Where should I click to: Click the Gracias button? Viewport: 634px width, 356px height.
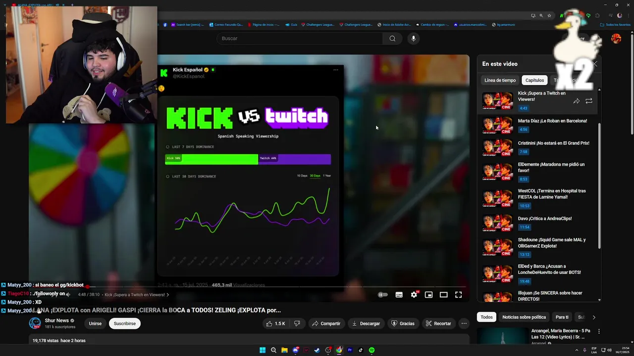[x=403, y=323]
